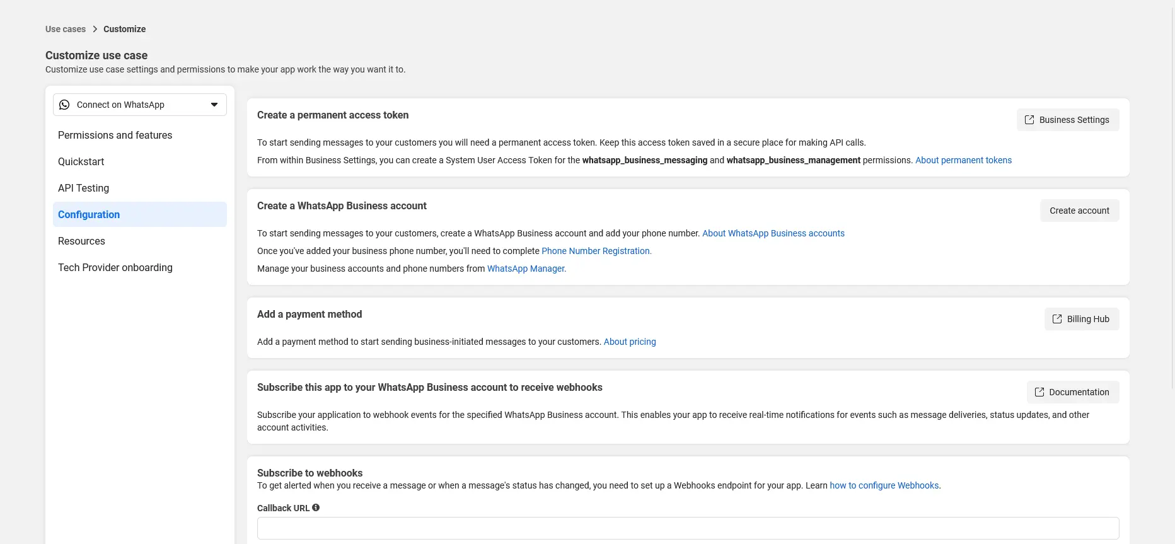The width and height of the screenshot is (1175, 544).
Task: Click the breadcrumb chevron after Use cases
Action: coord(95,29)
